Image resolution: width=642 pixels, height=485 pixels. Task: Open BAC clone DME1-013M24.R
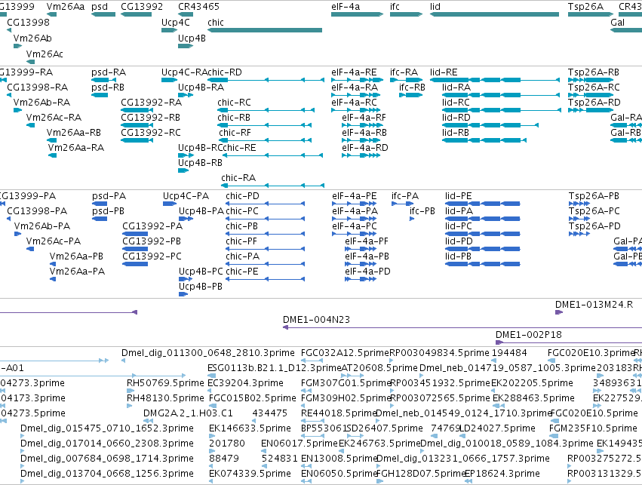[594, 305]
